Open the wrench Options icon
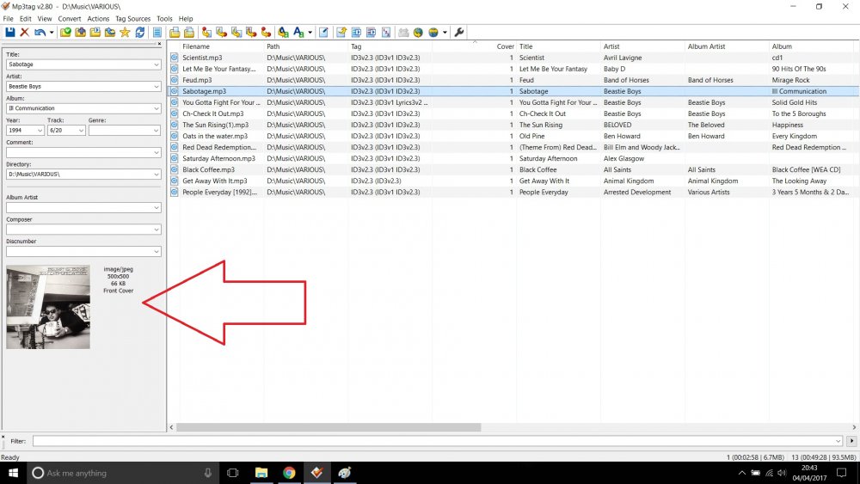 [x=459, y=33]
